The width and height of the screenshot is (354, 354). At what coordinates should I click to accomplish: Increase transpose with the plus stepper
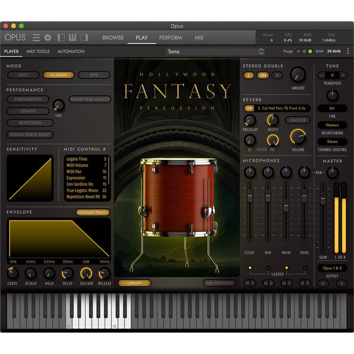pyautogui.click(x=343, y=75)
